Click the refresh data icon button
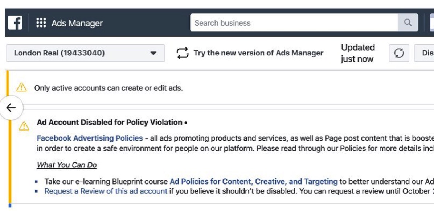The width and height of the screenshot is (434, 211). click(x=399, y=53)
